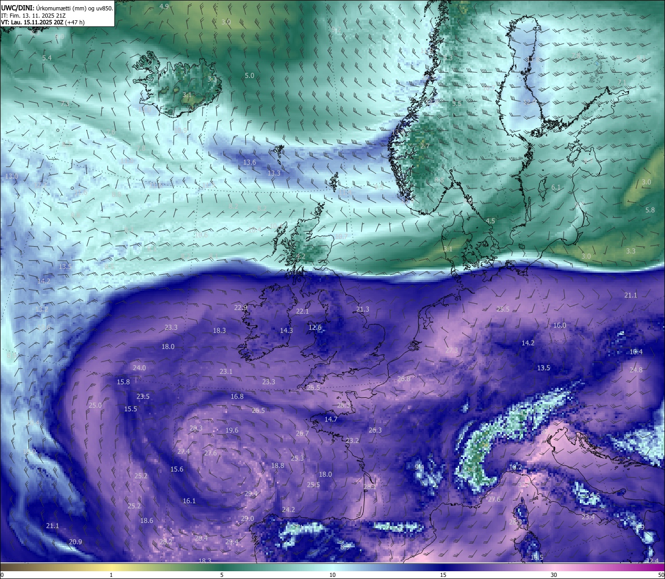This screenshot has width=665, height=579.
Task: Click the UWC/DINI Úrkomumætti title line
Action: [x=57, y=8]
